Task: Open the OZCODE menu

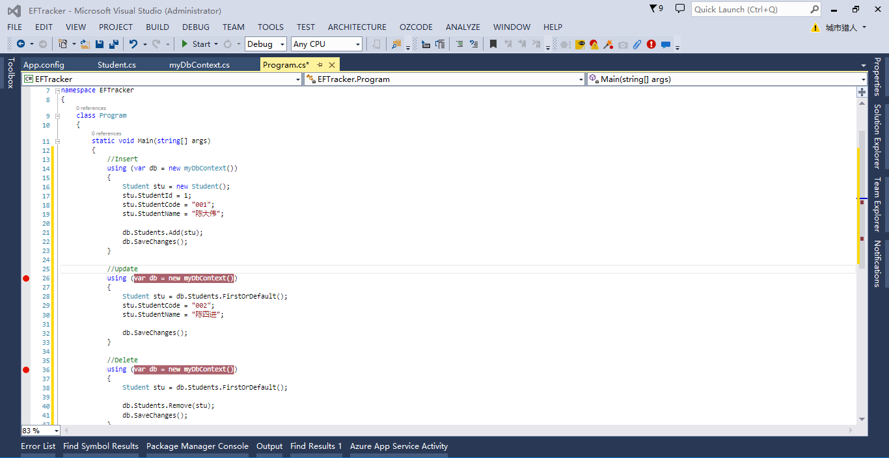Action: coord(416,27)
